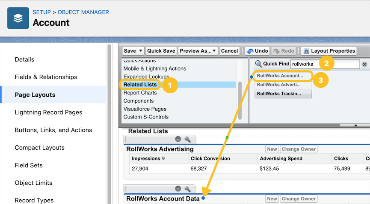Remove RollWorks Advertising related list
Screen dimensions: 370x204
(x=178, y=139)
